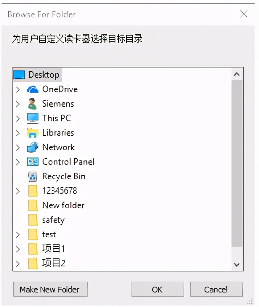Image resolution: width=259 pixels, height=307 pixels.
Task: Expand the This PC tree node
Action: click(18, 118)
